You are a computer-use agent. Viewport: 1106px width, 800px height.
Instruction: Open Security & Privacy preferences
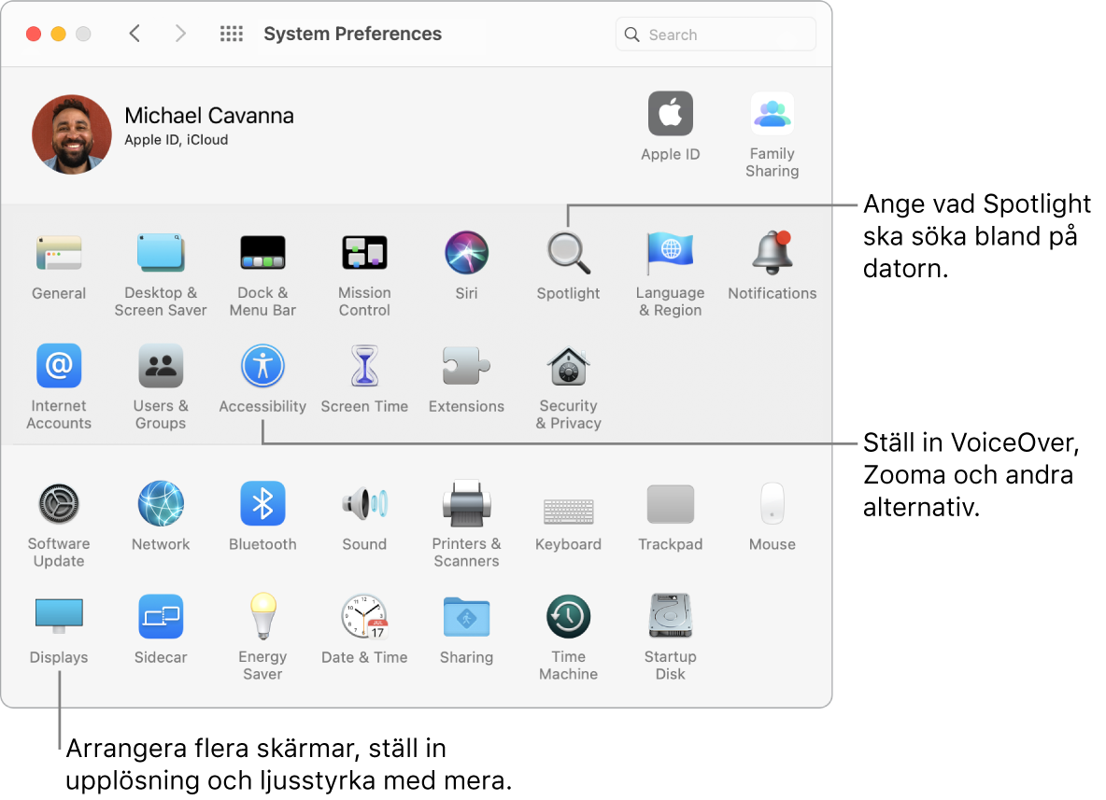[569, 366]
